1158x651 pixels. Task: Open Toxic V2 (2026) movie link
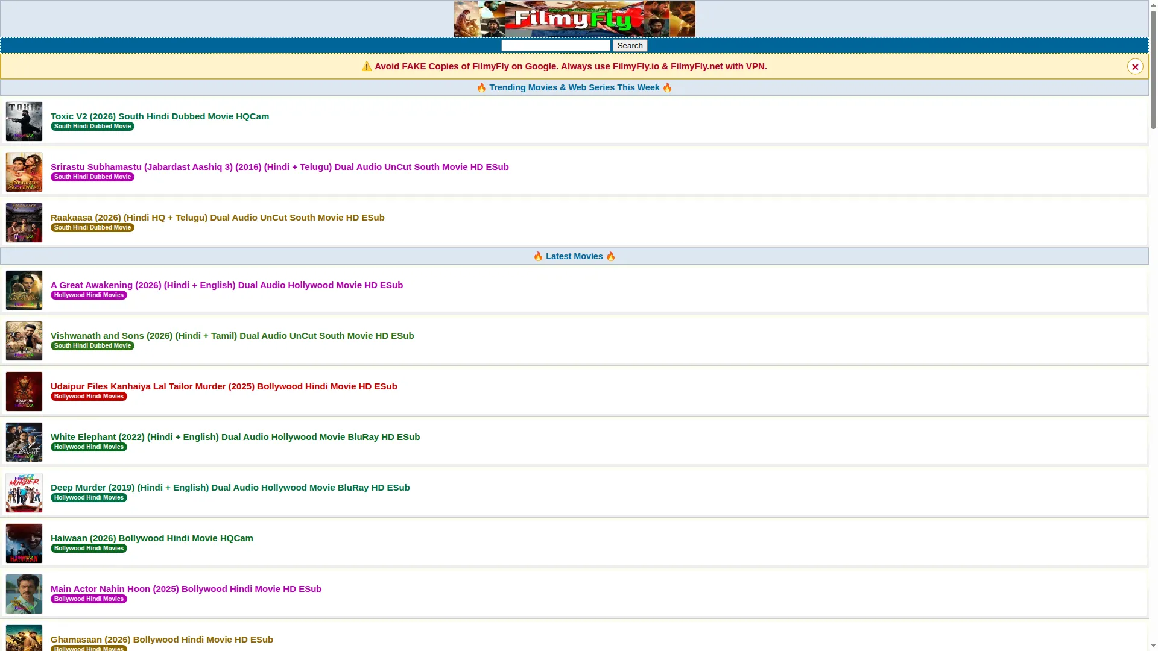tap(160, 116)
